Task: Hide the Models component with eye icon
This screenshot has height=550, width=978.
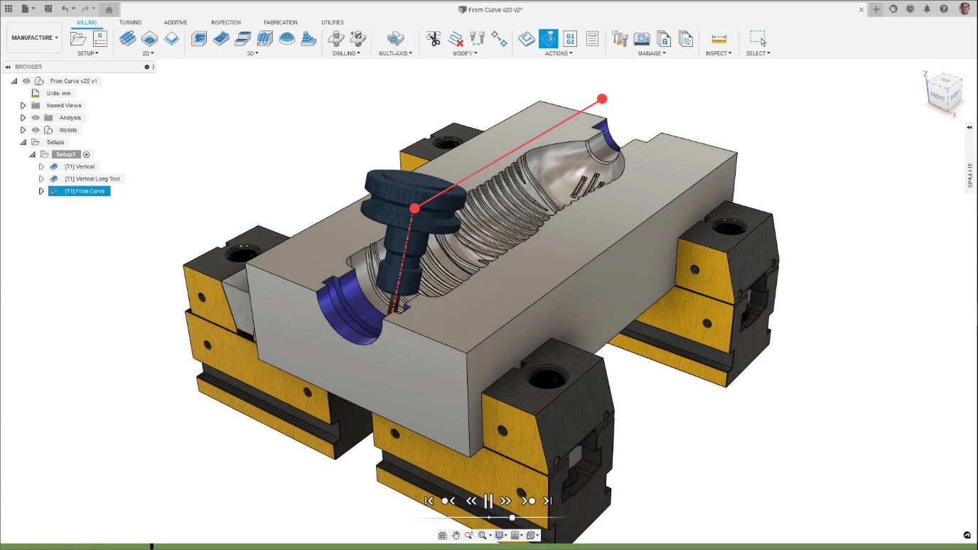Action: (36, 130)
